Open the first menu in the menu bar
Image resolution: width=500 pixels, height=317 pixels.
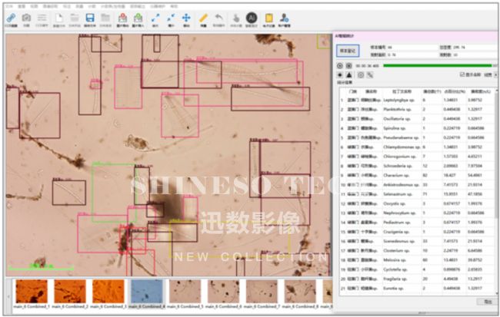tap(7, 5)
